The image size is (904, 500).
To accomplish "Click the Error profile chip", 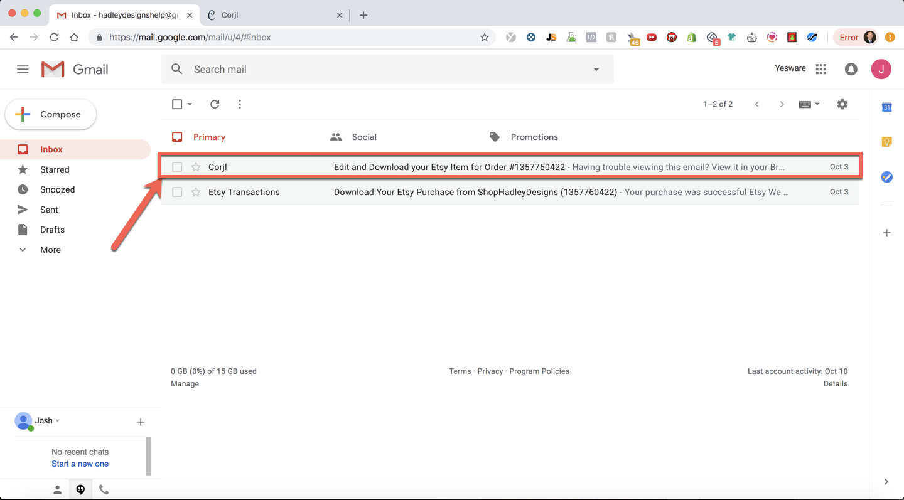I will click(856, 38).
